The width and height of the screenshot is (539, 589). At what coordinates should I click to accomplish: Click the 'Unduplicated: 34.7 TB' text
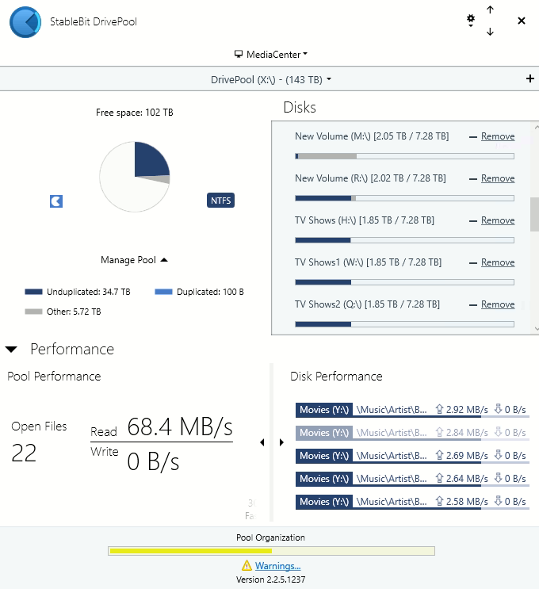[88, 292]
